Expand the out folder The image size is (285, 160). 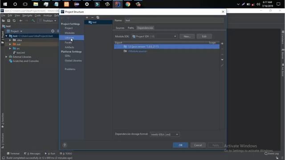[10, 44]
